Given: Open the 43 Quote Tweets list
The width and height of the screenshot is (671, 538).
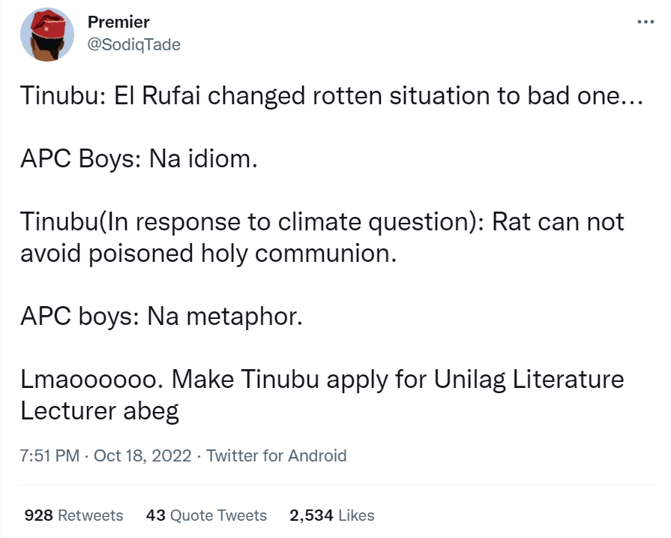Looking at the screenshot, I should pyautogui.click(x=206, y=515).
